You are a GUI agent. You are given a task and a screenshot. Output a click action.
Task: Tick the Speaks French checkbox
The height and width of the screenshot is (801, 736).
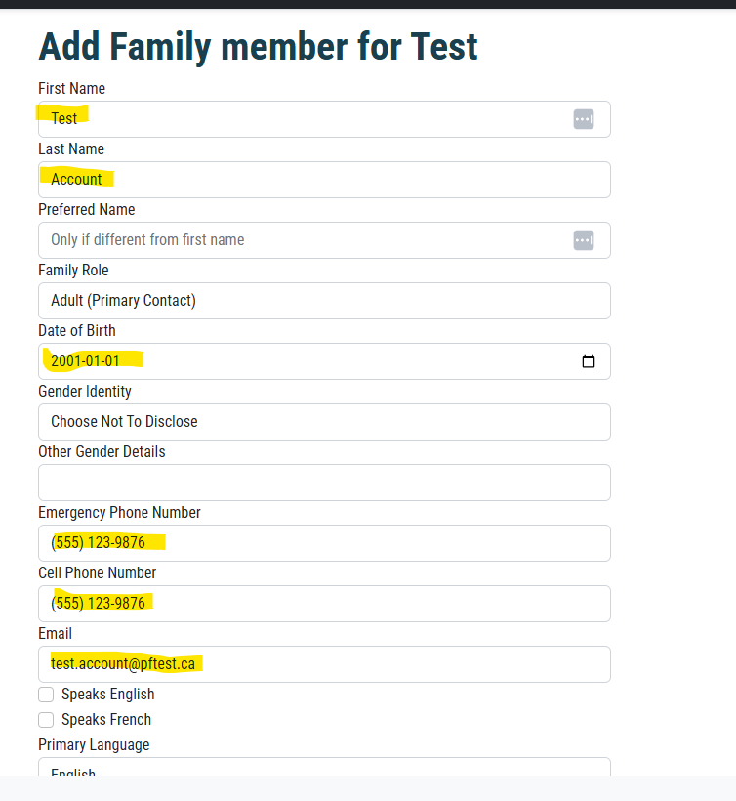46,720
